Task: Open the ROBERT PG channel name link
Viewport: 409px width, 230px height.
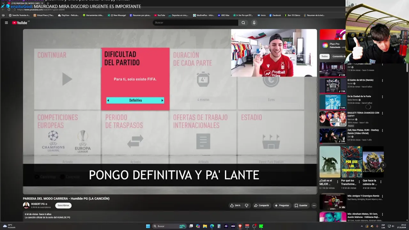Action: 38,204
